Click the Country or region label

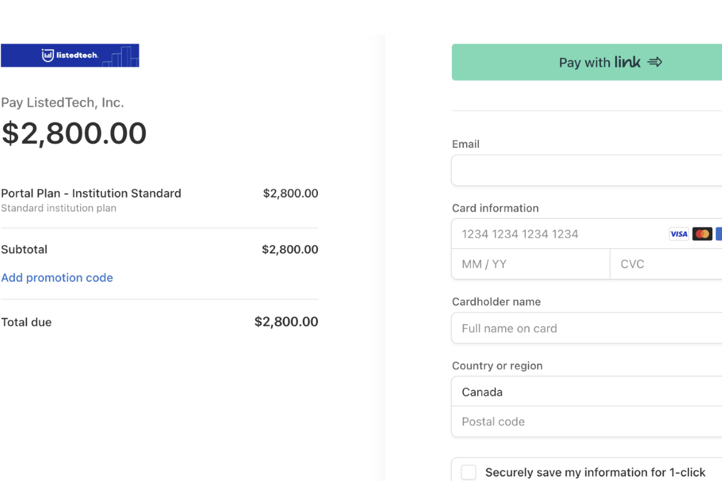tap(497, 366)
